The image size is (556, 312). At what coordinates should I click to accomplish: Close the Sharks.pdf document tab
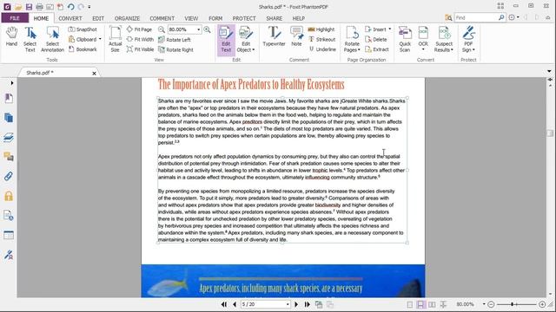coord(94,73)
